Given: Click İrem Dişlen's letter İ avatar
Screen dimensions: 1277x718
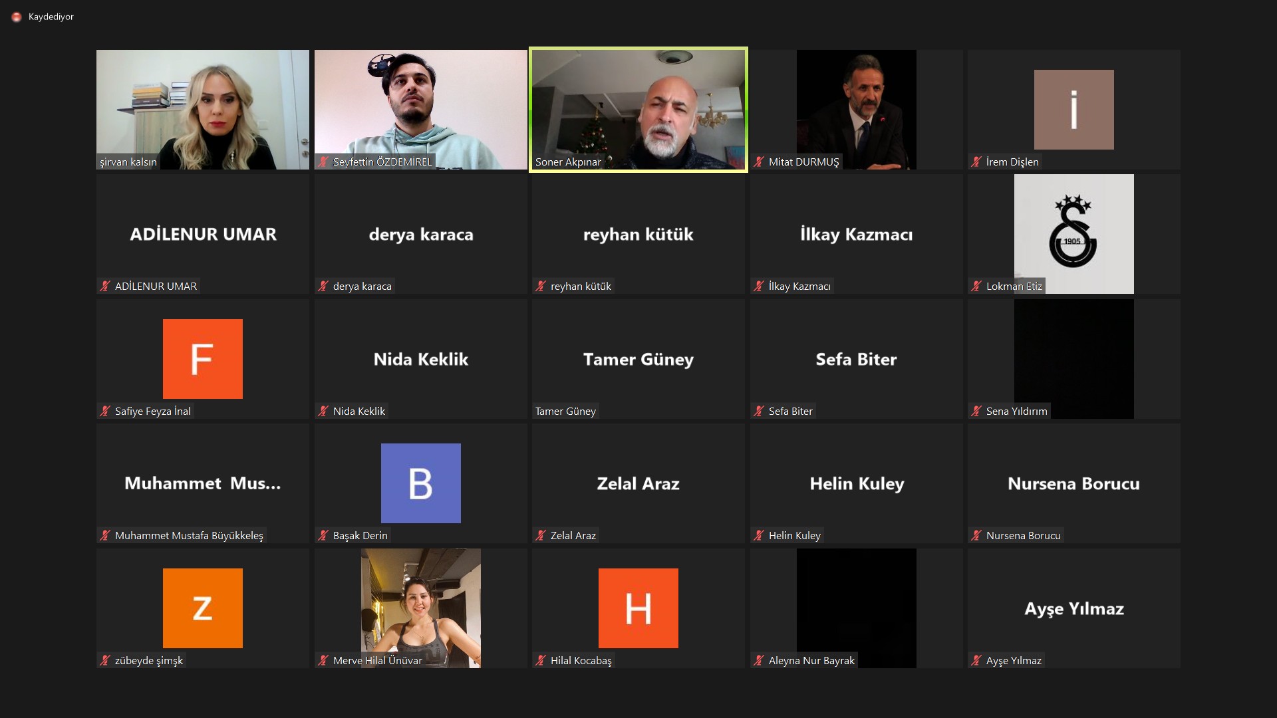Looking at the screenshot, I should point(1074,110).
